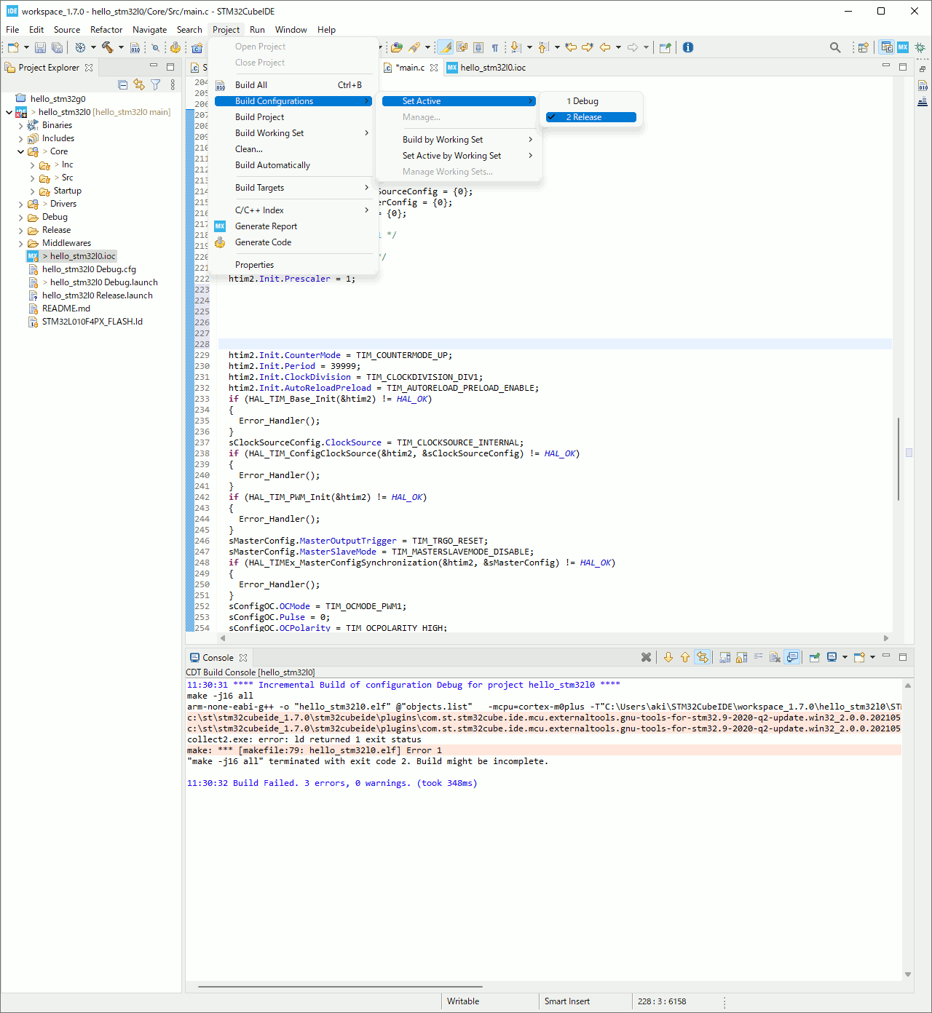Click the New toolbar icon
932x1013 pixels.
point(13,47)
